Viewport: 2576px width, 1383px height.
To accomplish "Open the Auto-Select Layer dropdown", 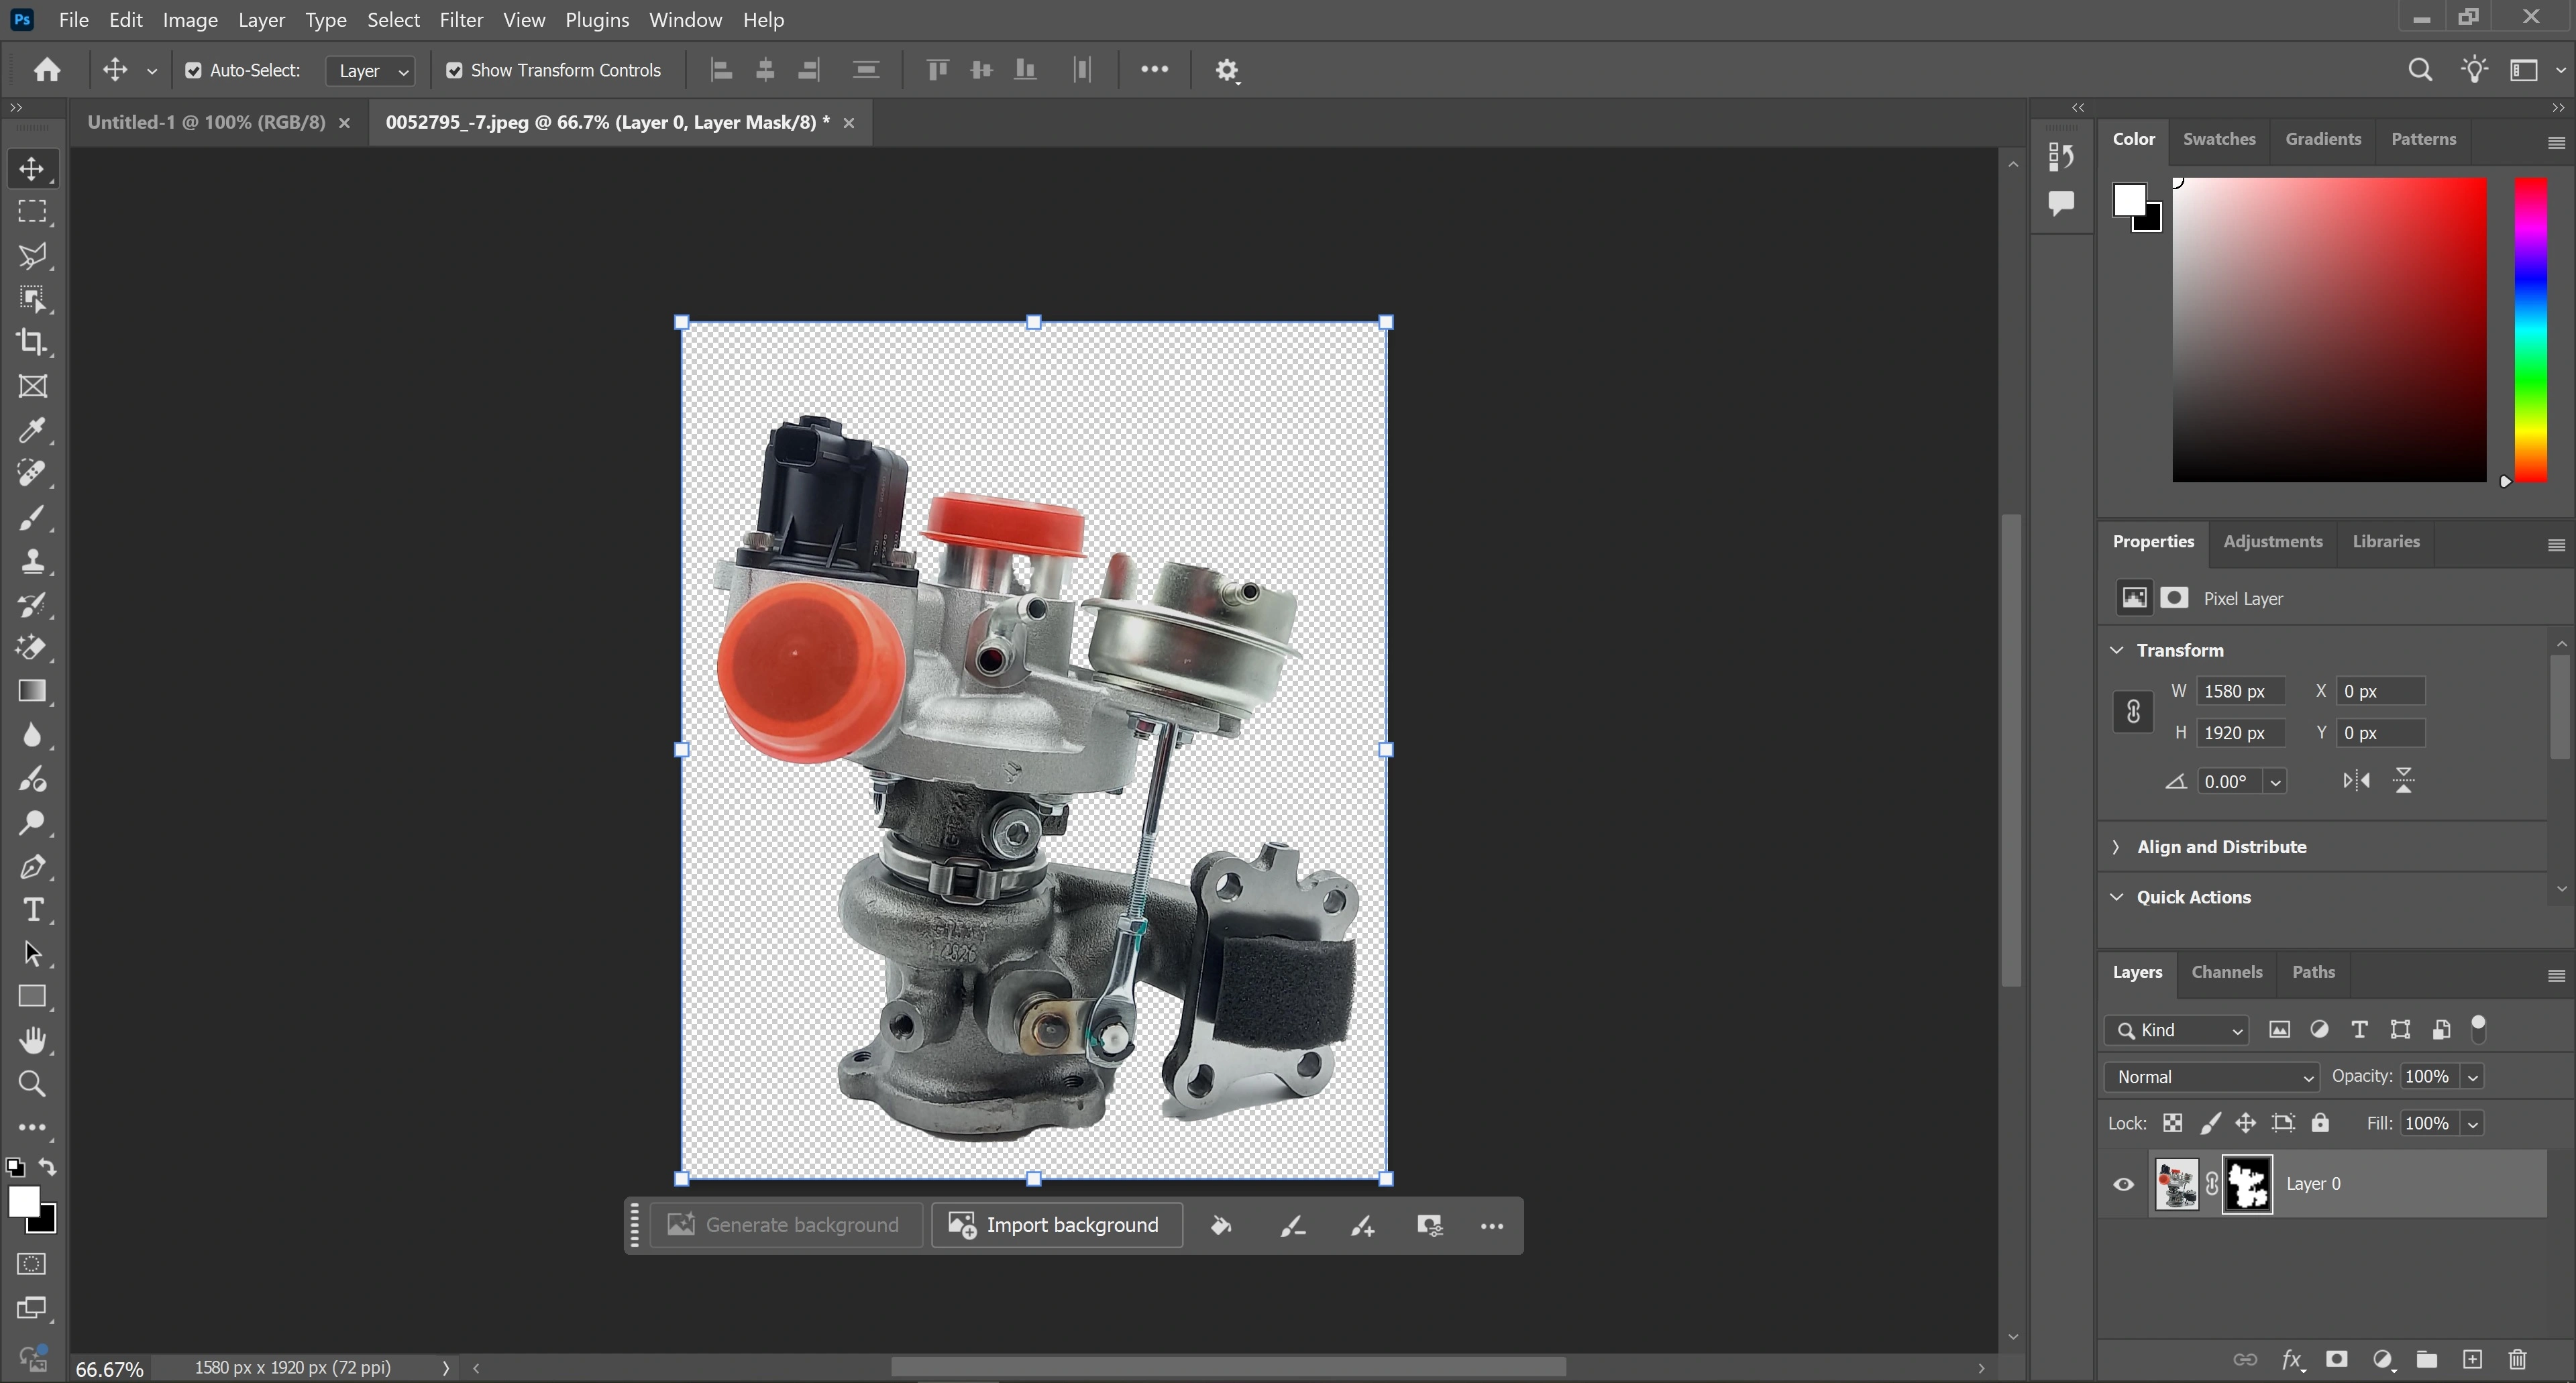I will 370,70.
